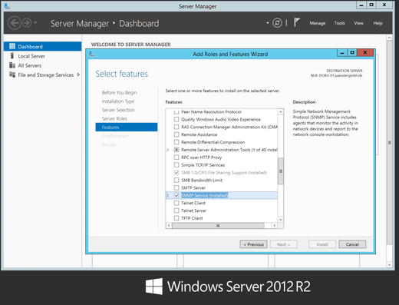Click the forward navigation arrow icon
Image resolution: width=399 pixels, height=305 pixels.
click(x=27, y=23)
